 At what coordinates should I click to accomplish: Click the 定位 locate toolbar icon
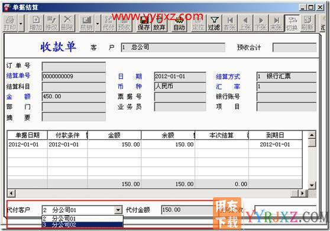[x=199, y=23]
